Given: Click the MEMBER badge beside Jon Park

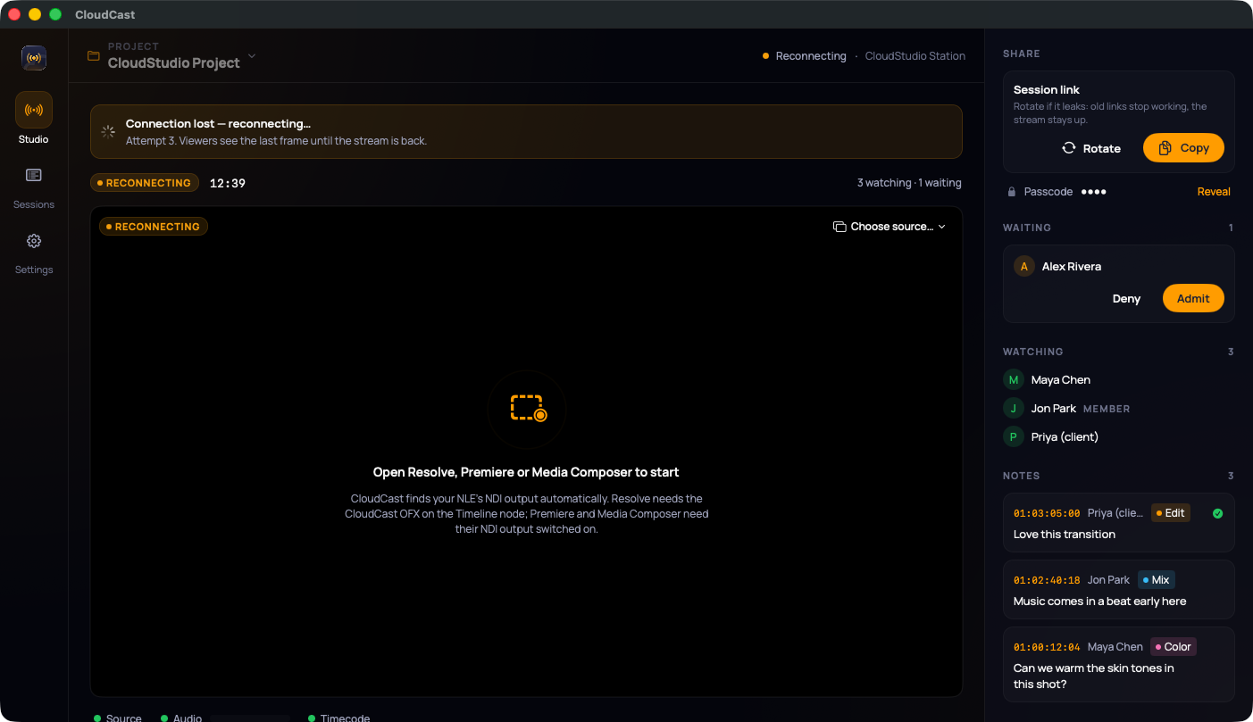Looking at the screenshot, I should (x=1107, y=409).
